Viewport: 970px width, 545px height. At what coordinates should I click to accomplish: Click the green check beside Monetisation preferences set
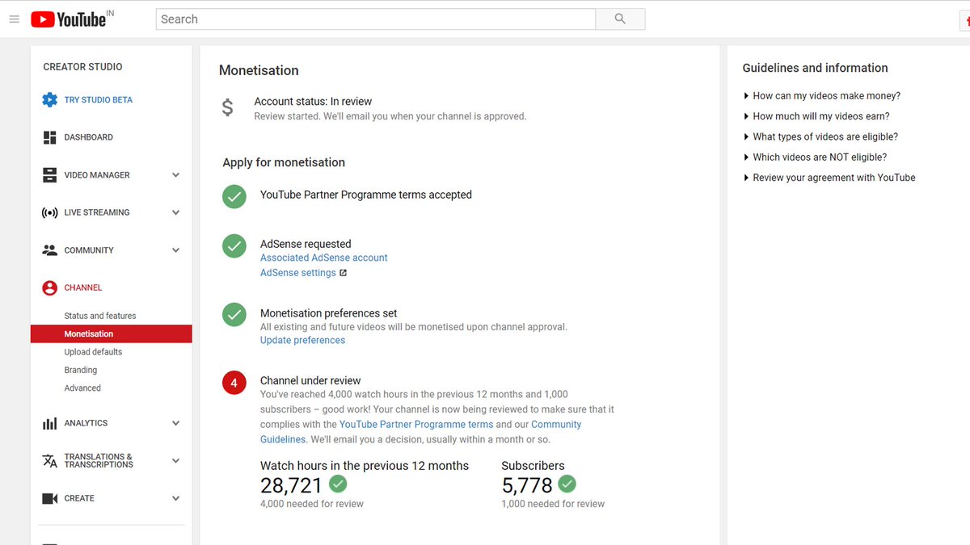point(234,315)
